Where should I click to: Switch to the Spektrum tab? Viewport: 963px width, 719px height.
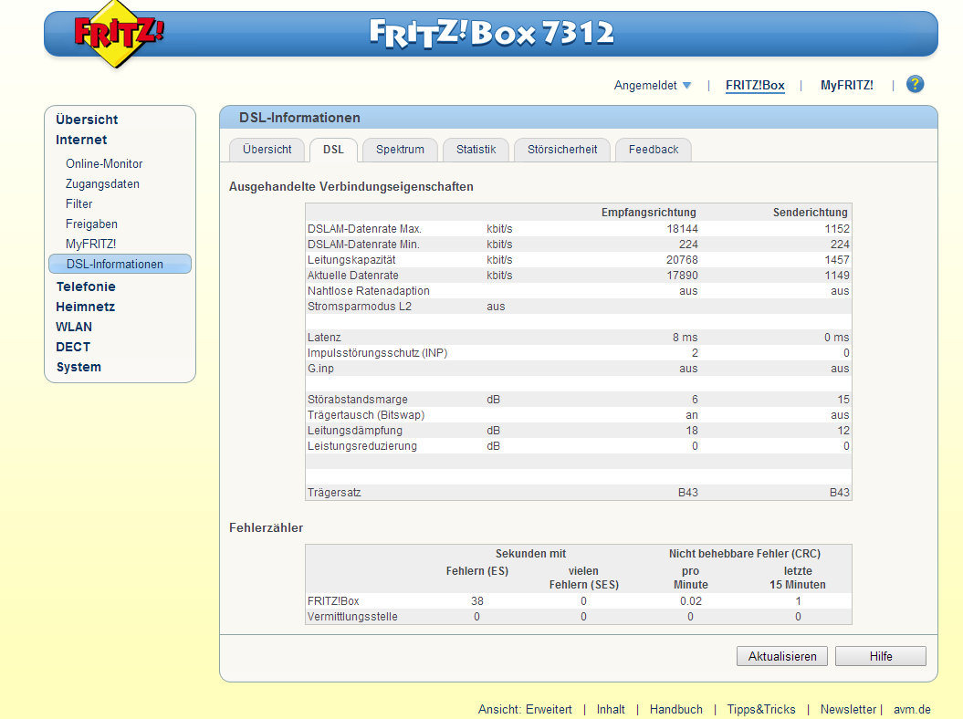400,150
